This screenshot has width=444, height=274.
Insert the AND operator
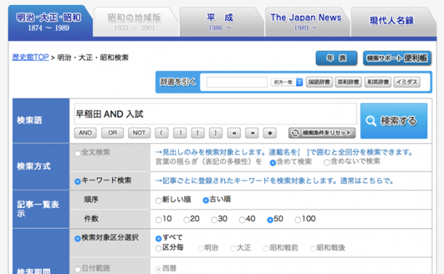pos(85,133)
